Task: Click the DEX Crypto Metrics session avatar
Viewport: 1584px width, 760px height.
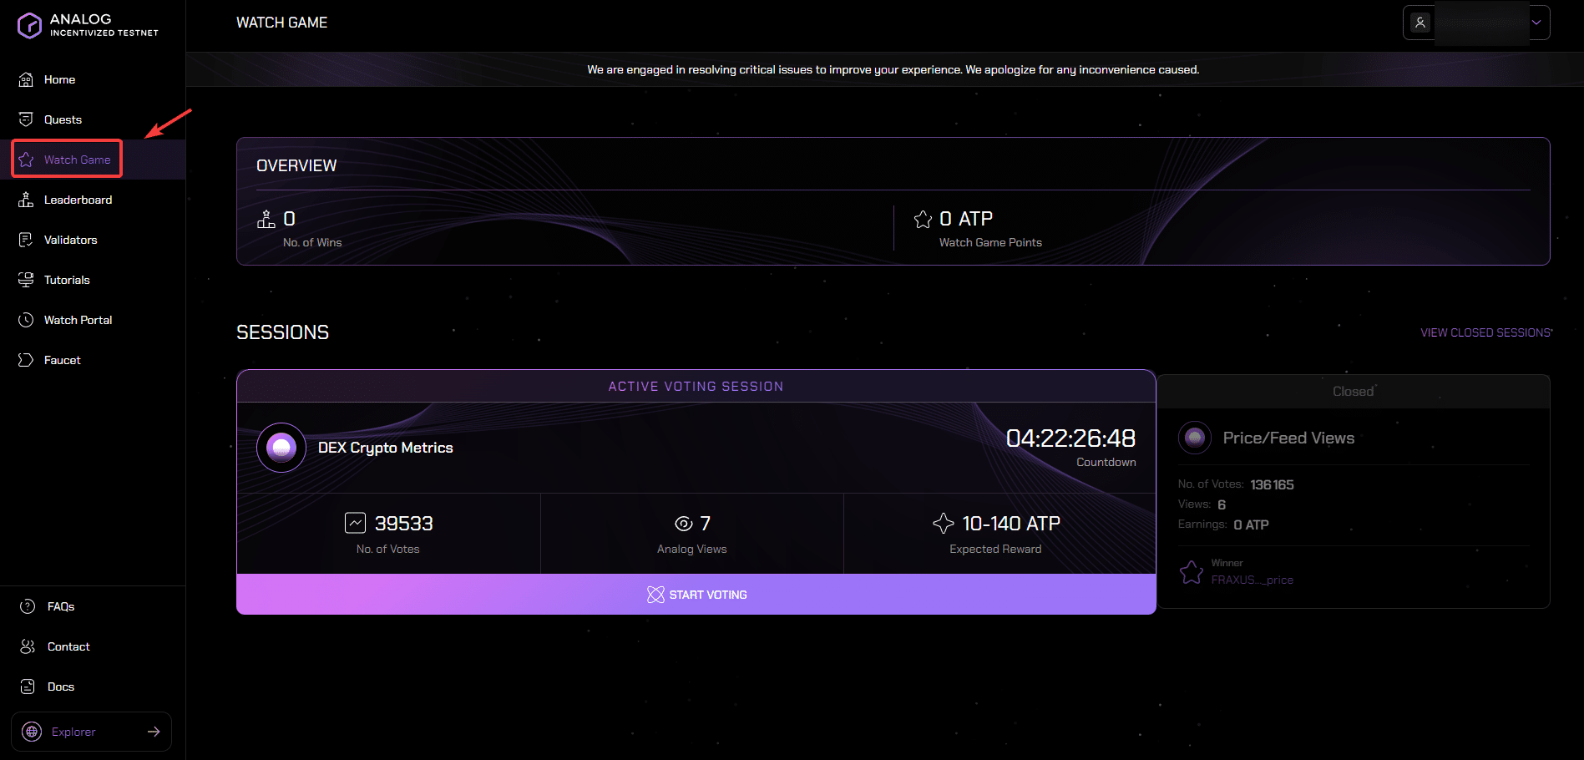Action: (281, 448)
